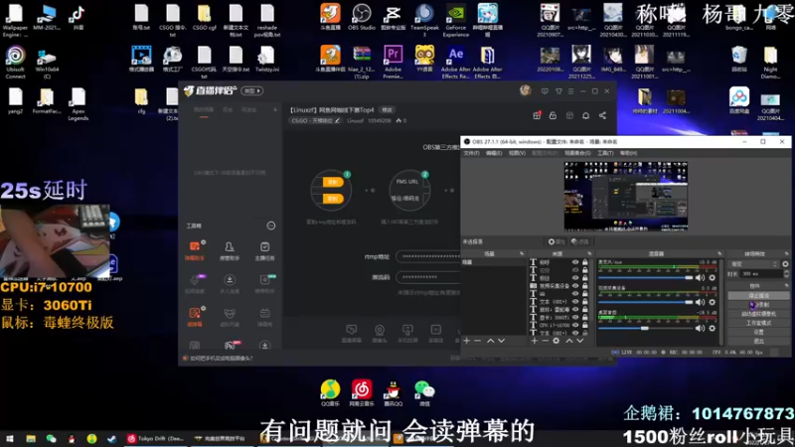Image resolution: width=795 pixels, height=447 pixels.
Task: Open the 工具(T) menu in OBS
Action: (x=605, y=153)
